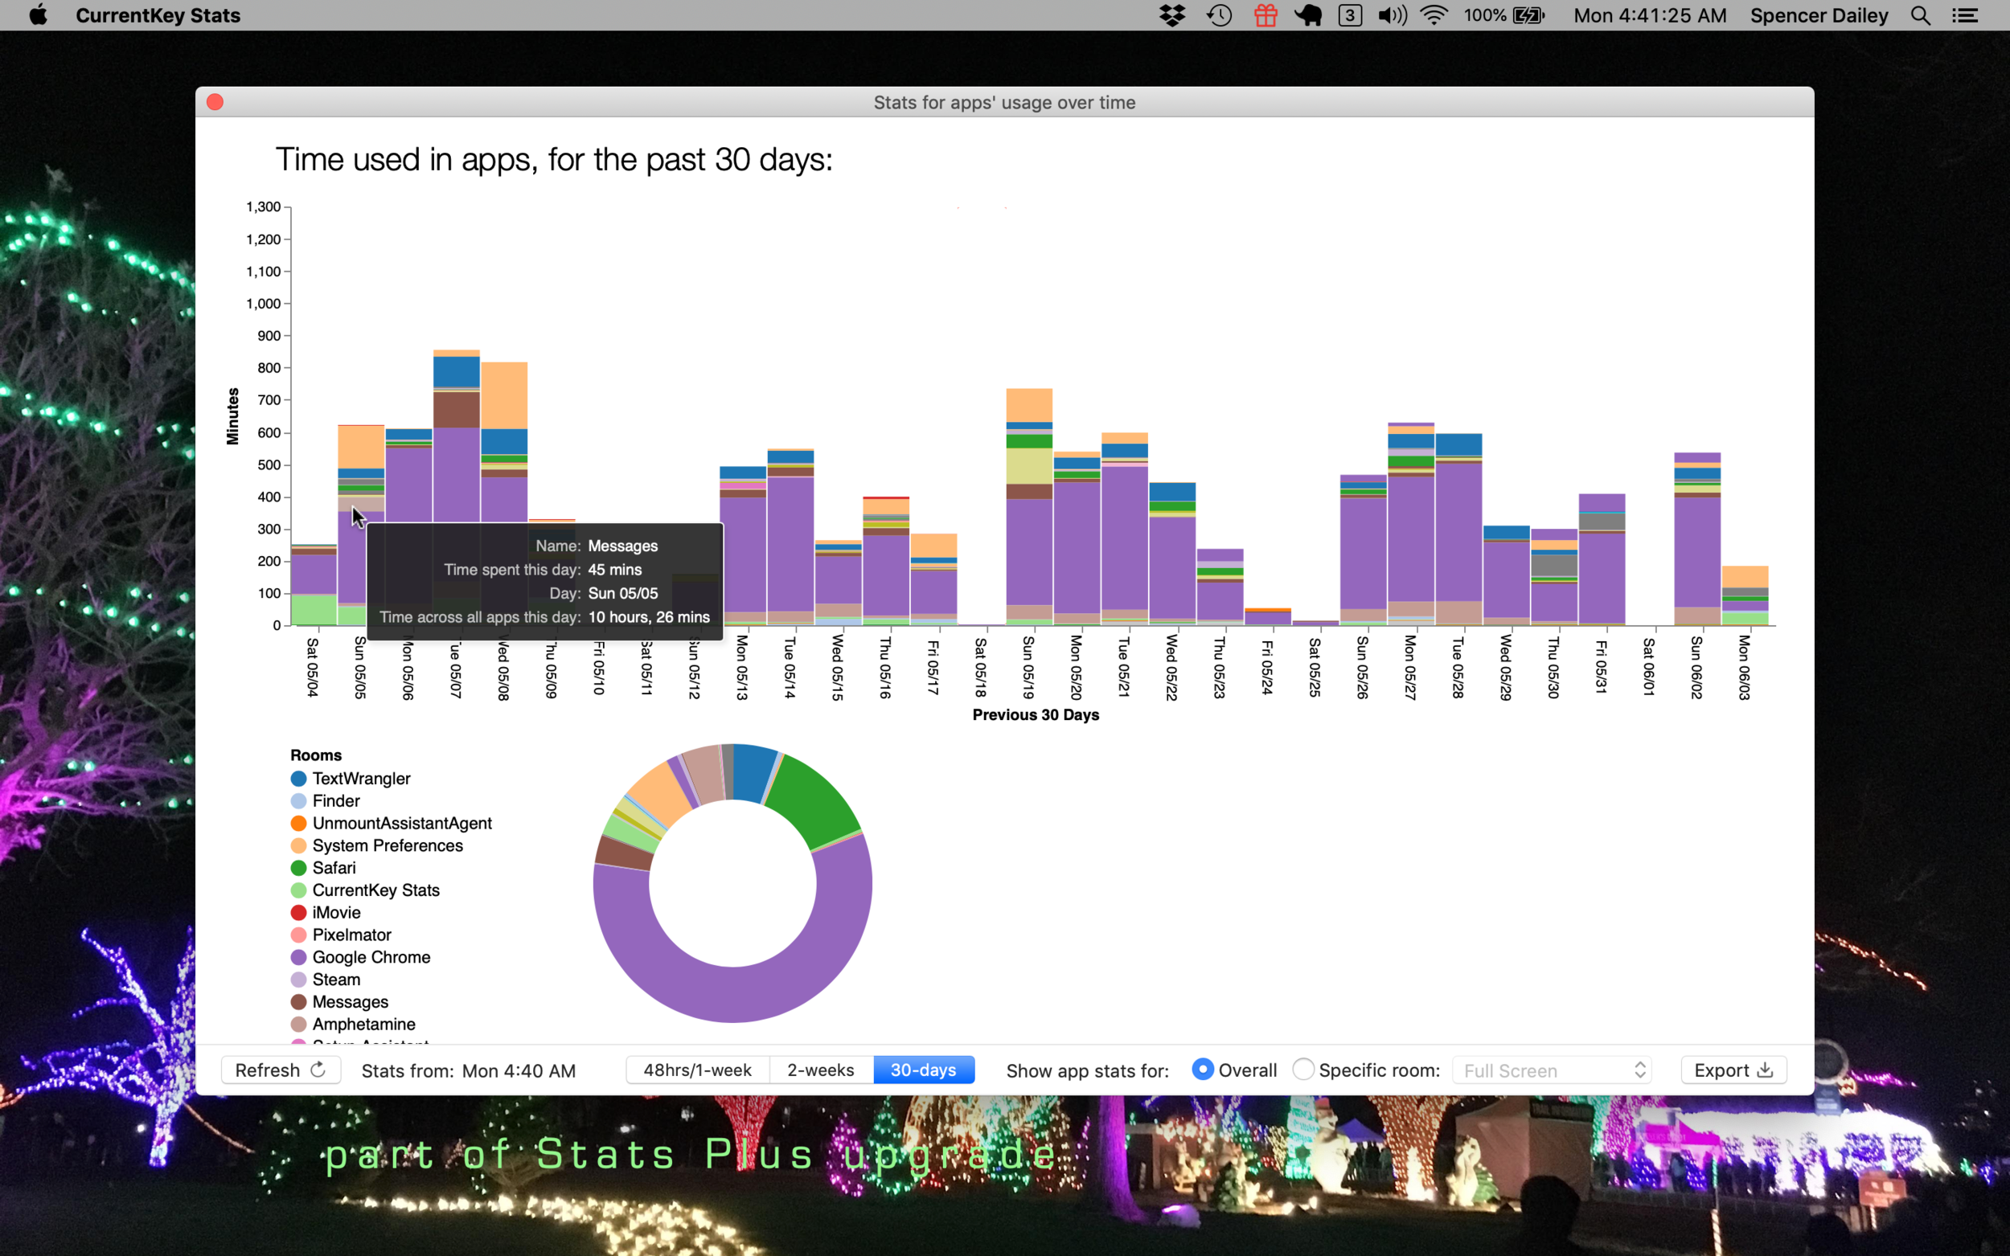Open the Notification Center list icon
2010x1256 pixels.
pos(1965,15)
